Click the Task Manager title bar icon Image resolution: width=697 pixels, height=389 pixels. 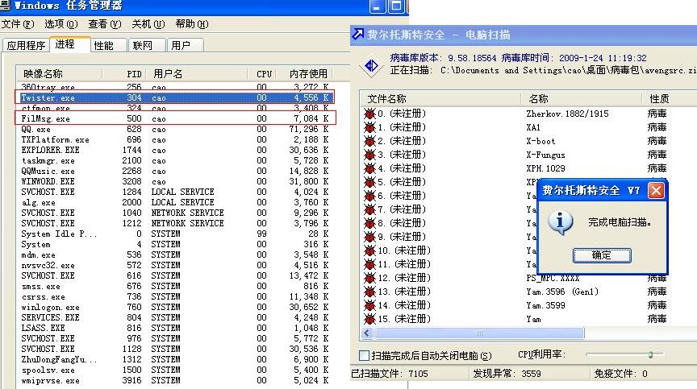point(5,6)
